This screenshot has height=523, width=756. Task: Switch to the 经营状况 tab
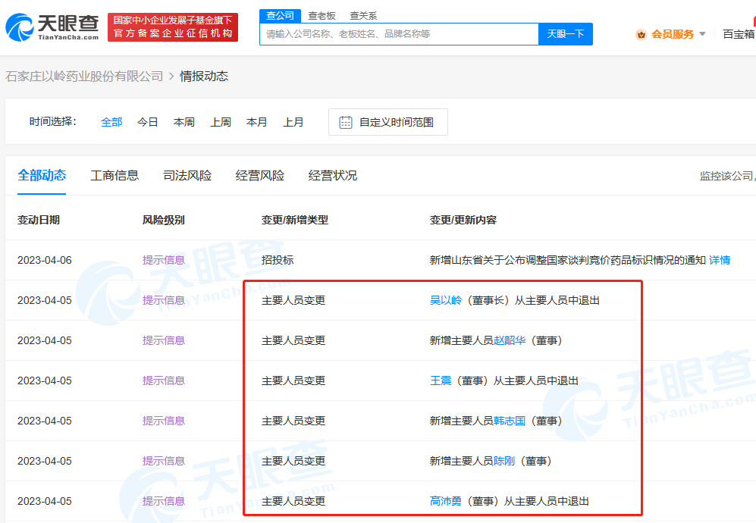point(333,175)
